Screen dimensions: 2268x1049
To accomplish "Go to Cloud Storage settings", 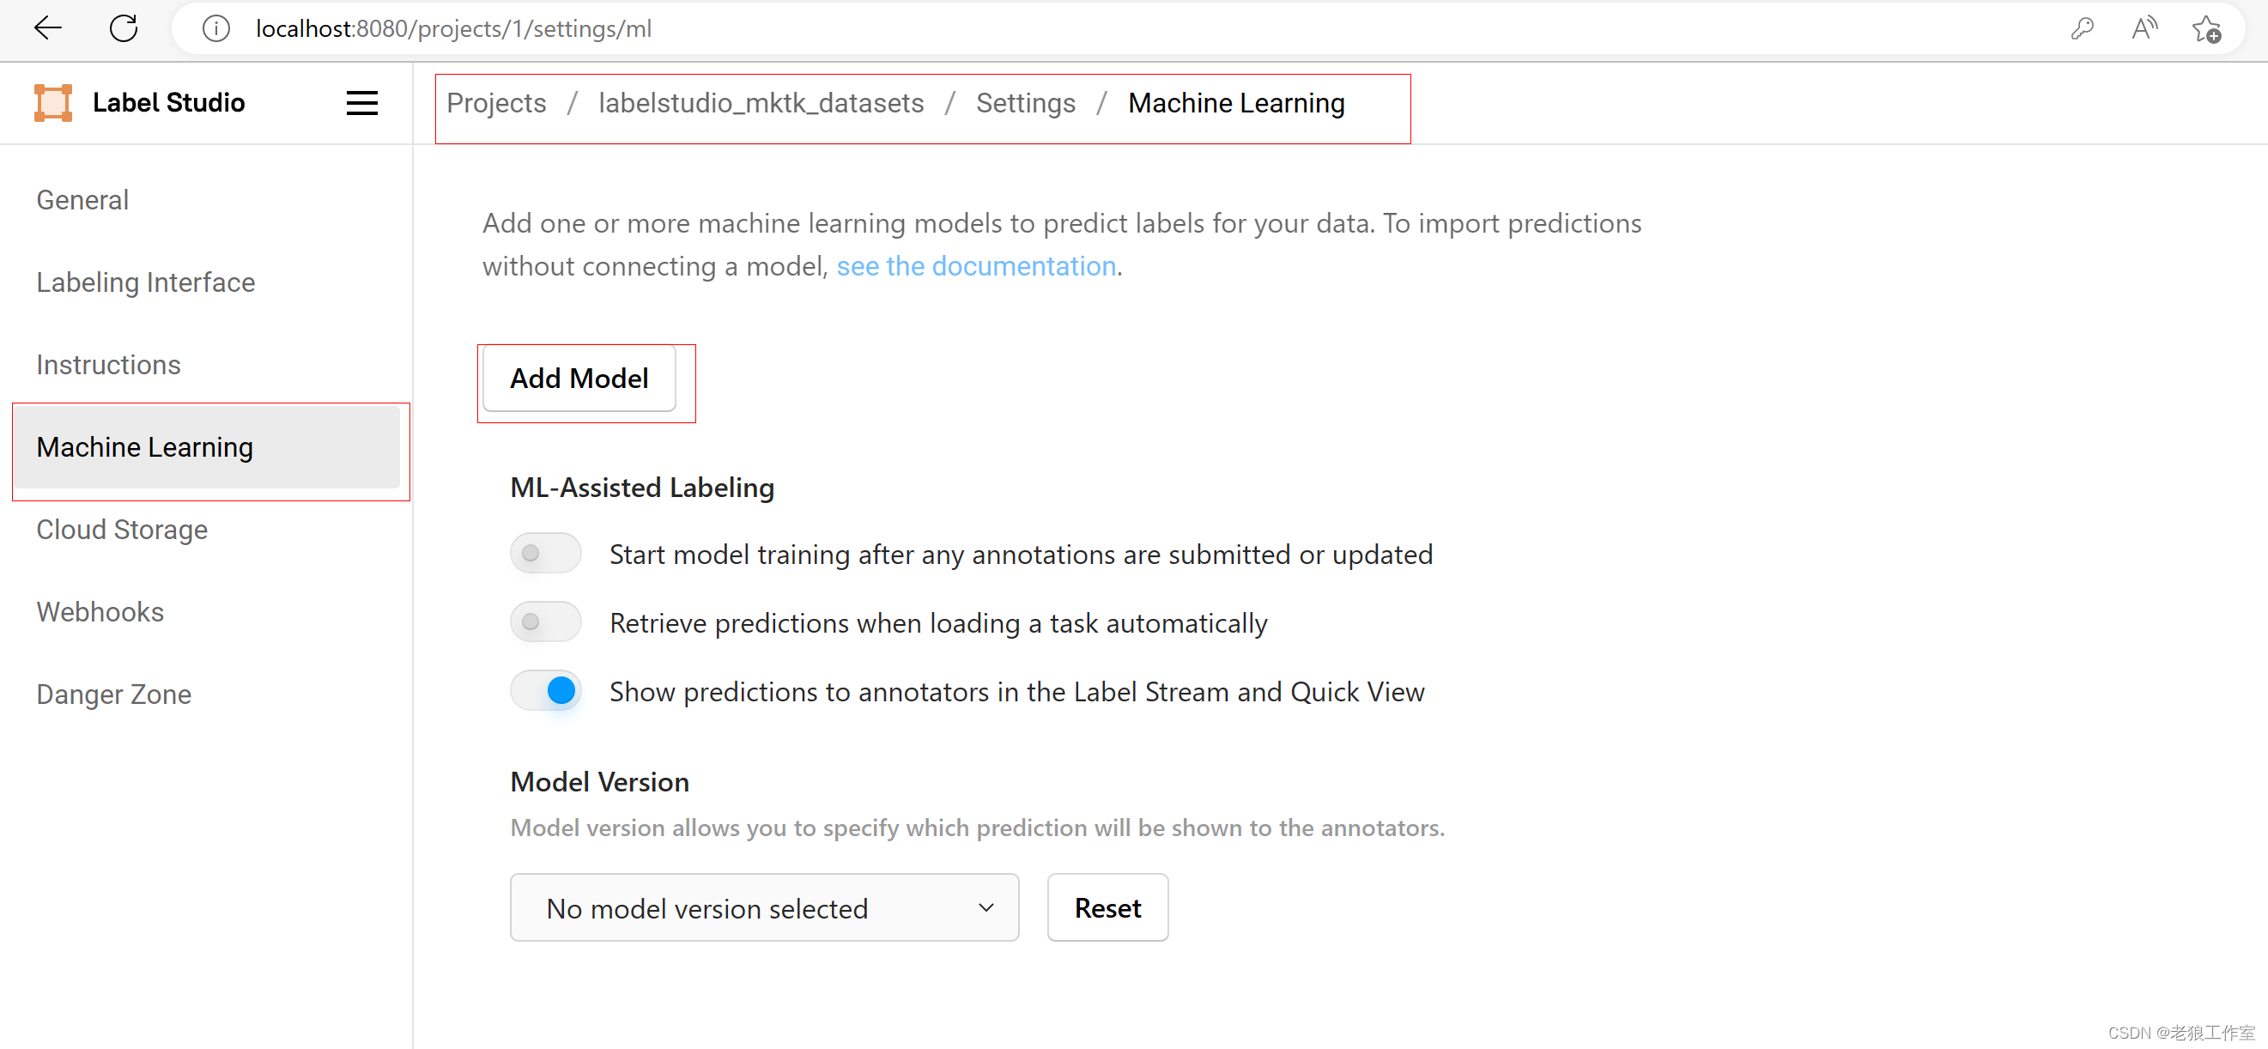I will click(x=122, y=530).
